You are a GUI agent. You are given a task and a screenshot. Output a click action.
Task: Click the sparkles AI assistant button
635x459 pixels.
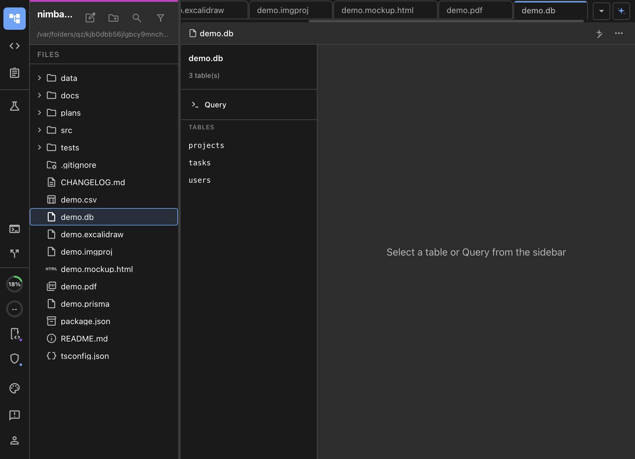pyautogui.click(x=621, y=11)
